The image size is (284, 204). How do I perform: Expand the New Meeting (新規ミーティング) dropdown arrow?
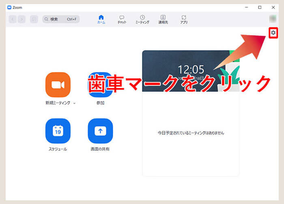[74, 103]
